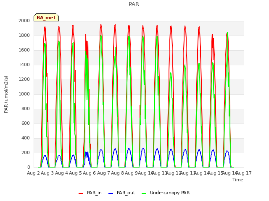
Task: Select the PAR_out legend entry
Action: coord(121,193)
